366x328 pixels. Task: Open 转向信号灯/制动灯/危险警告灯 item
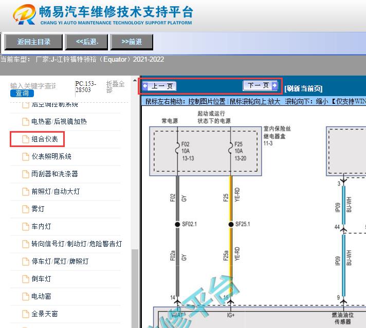77,244
